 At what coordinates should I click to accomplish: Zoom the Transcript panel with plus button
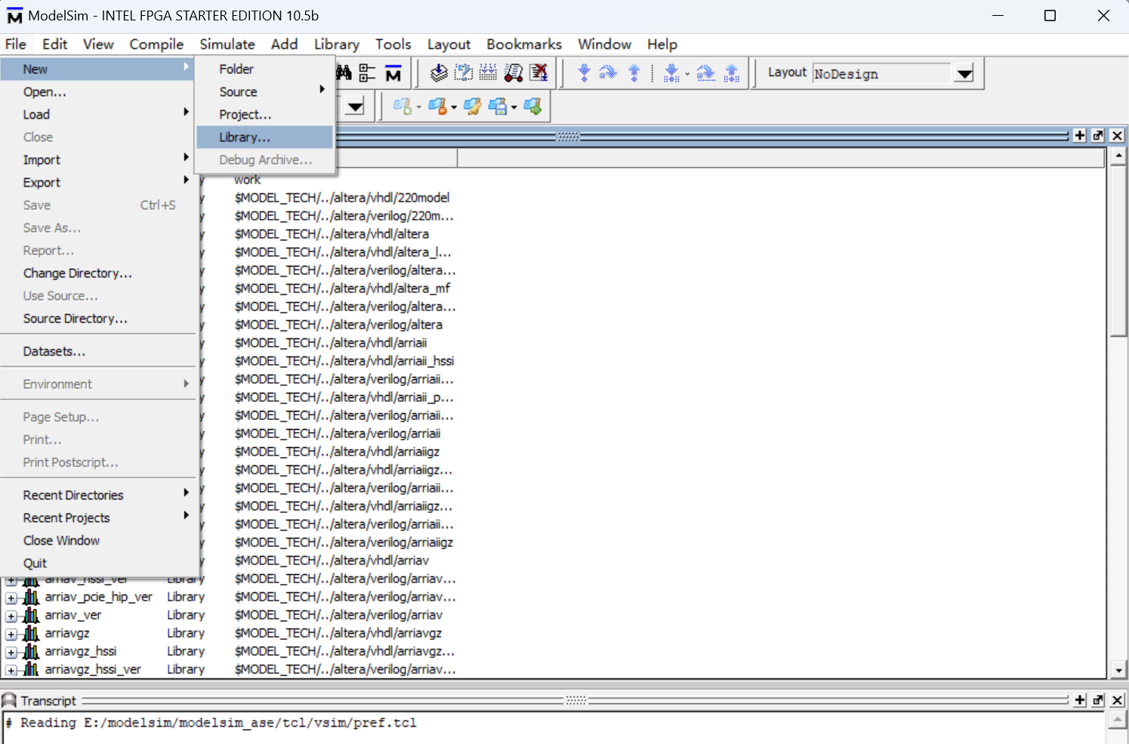[1080, 700]
